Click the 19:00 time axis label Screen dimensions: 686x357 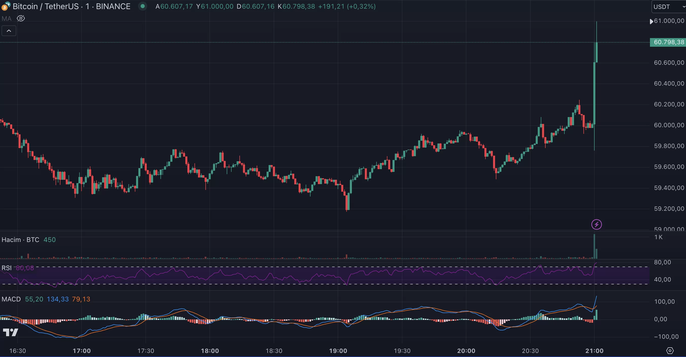338,351
